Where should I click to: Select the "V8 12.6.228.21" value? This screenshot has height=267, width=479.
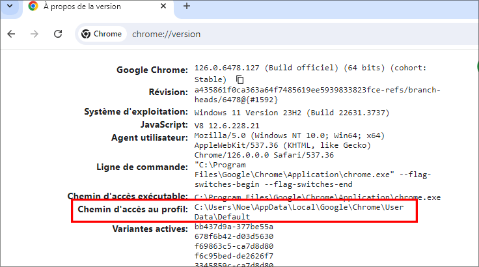click(x=226, y=126)
